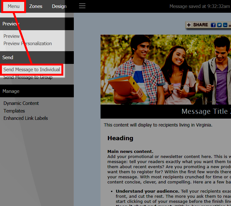Viewport: 231px width, 206px height.
Task: Click the 'Main news content.' text
Action: (130, 151)
